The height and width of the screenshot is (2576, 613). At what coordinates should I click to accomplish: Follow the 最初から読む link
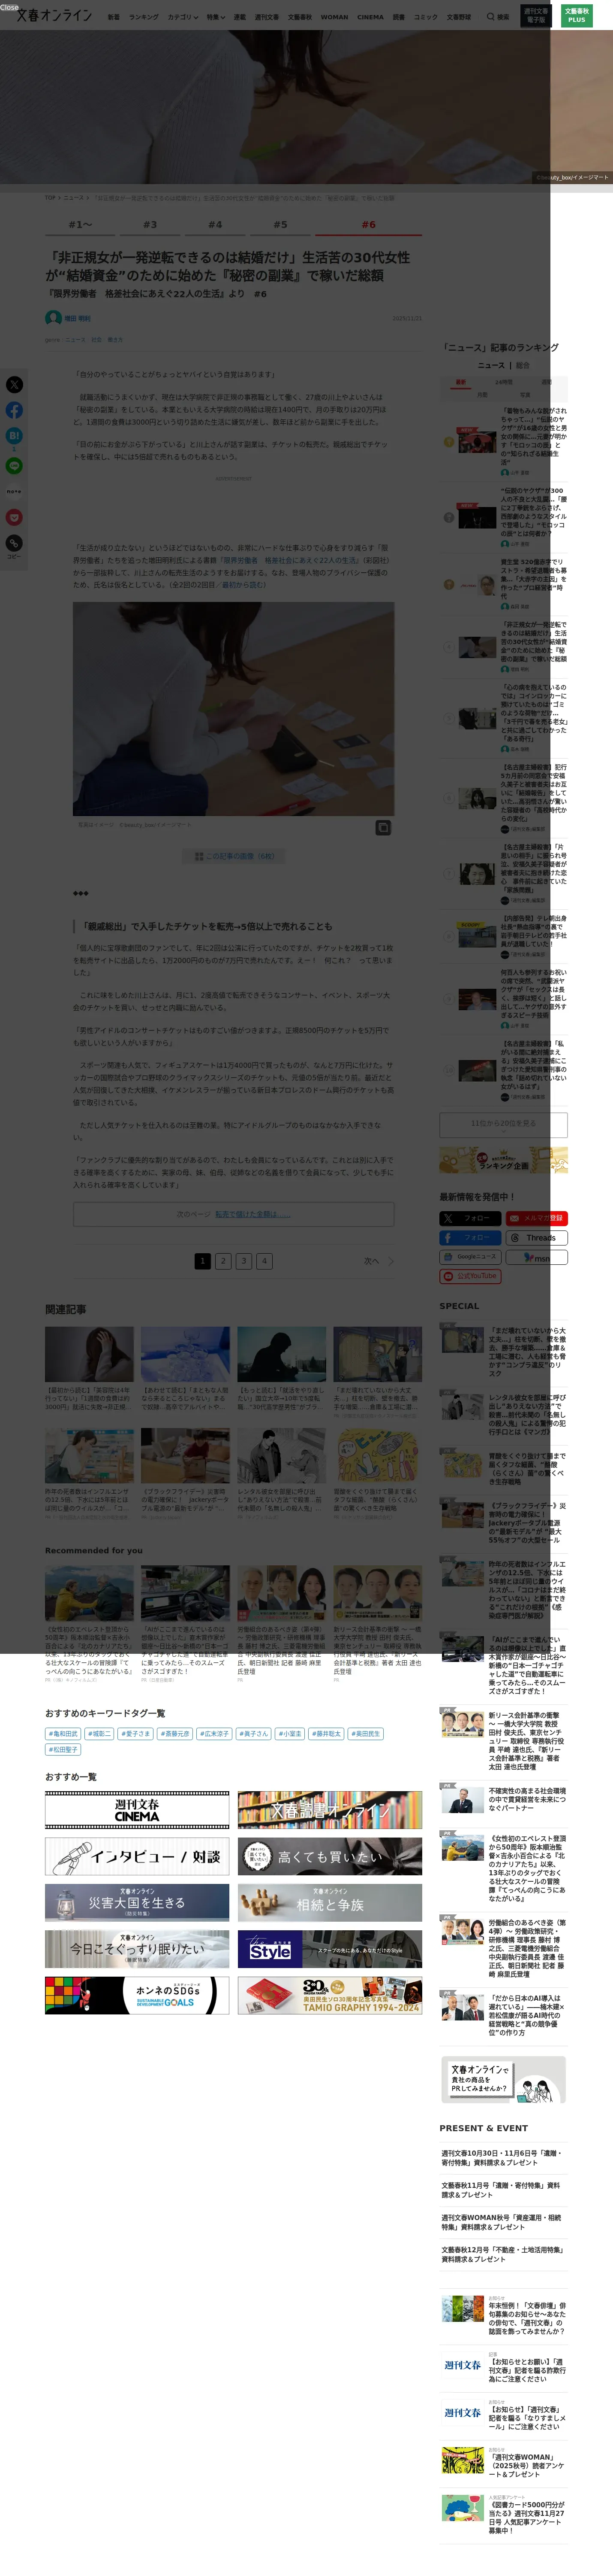click(243, 585)
